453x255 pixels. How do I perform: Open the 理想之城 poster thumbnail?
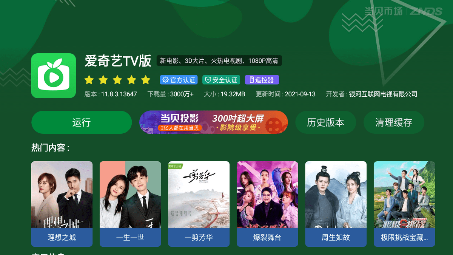pos(62,204)
